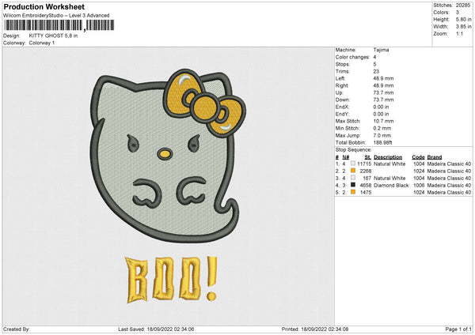475x335 pixels.
Task: Click the Diamond Black swatch in stop row 4
Action: [353, 185]
